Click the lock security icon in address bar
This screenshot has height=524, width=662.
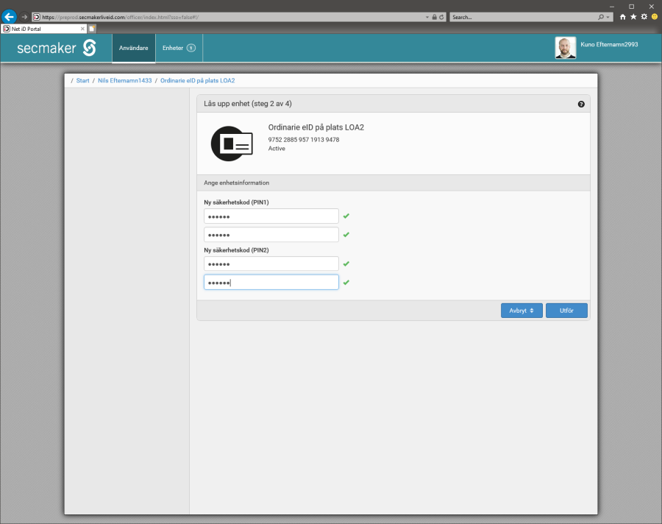(435, 18)
